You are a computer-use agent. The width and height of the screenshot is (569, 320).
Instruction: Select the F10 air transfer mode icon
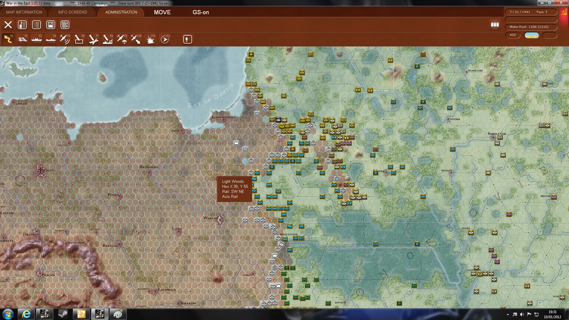pos(136,39)
